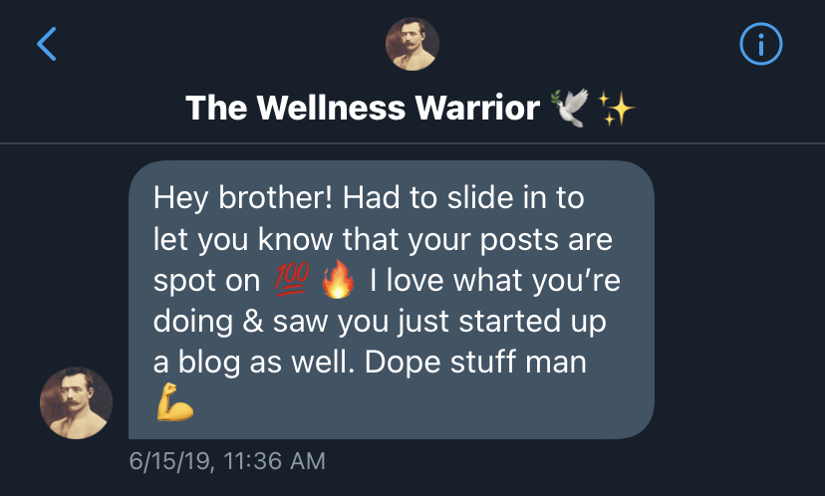The image size is (825, 496).
Task: Tap the "Dope stuff man" text
Action: click(x=475, y=362)
